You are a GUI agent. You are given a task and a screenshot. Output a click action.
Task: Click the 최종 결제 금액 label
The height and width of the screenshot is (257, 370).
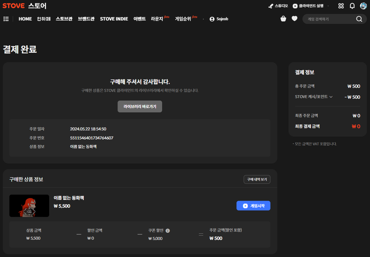click(307, 126)
